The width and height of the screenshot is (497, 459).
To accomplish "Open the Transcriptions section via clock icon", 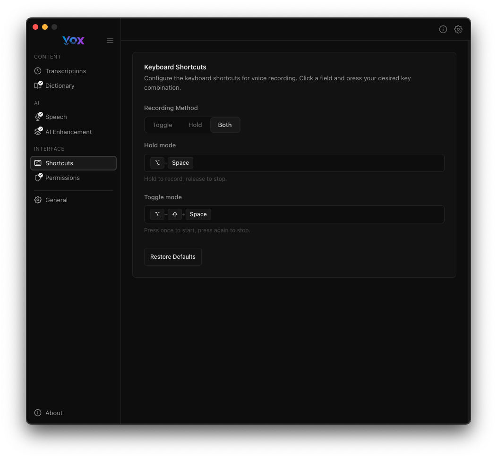I will 38,71.
